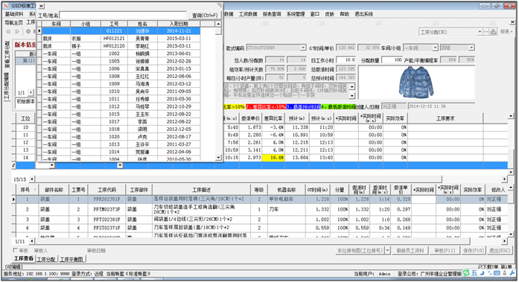The height and width of the screenshot is (282, 519).
Task: Click scroll-up arrow of description text box
Action: pyautogui.click(x=352, y=87)
